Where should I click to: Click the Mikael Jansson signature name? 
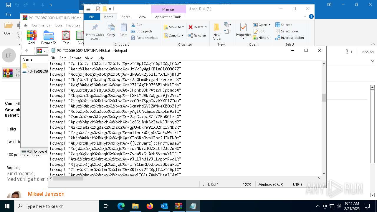tap(46, 194)
